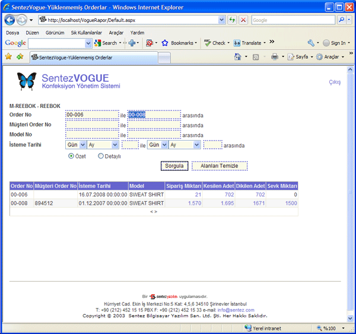
Task: Click the browser Back arrow button
Action: point(9,20)
